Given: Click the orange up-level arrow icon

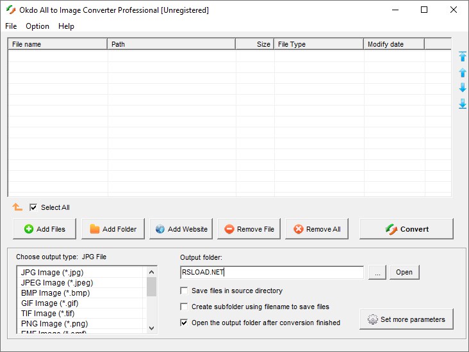Looking at the screenshot, I should coord(17,207).
